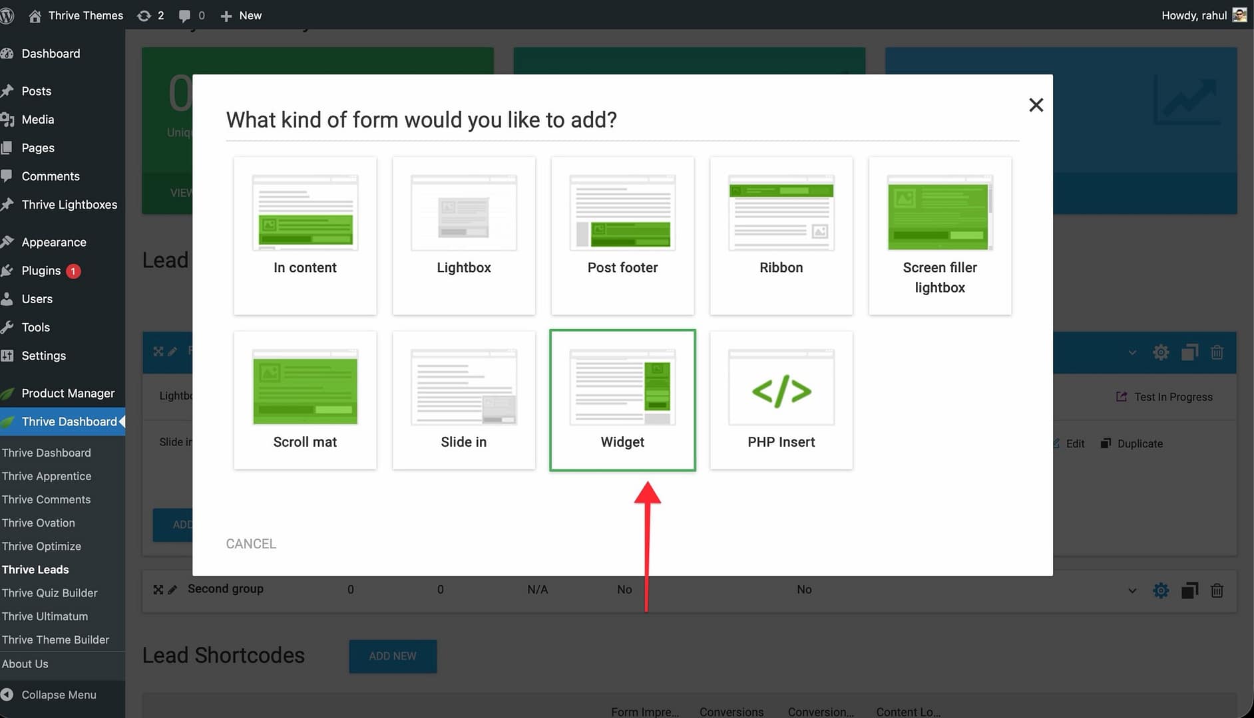Pick the Slide in form card
Viewport: 1254px width, 718px height.
click(464, 400)
